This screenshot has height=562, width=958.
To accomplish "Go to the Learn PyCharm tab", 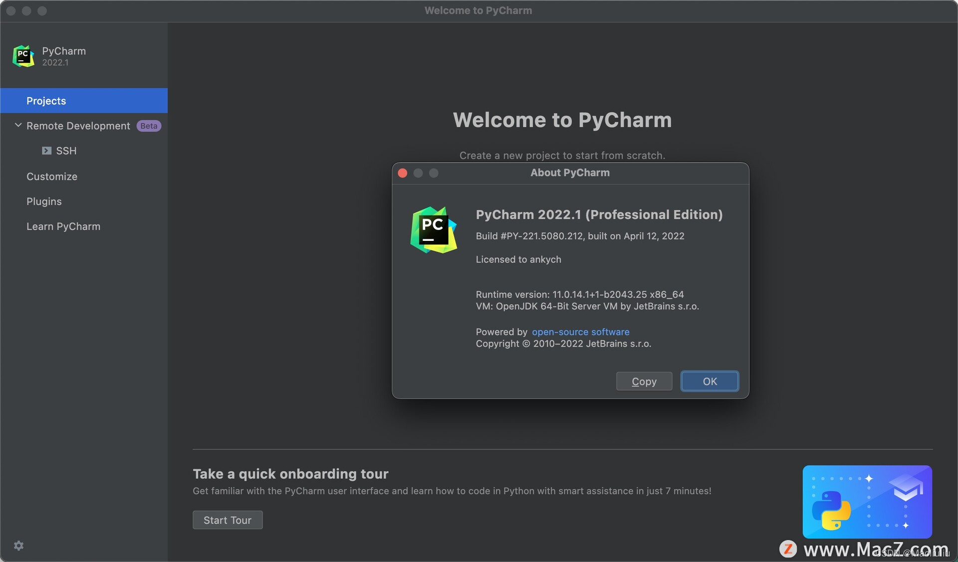I will pyautogui.click(x=63, y=226).
